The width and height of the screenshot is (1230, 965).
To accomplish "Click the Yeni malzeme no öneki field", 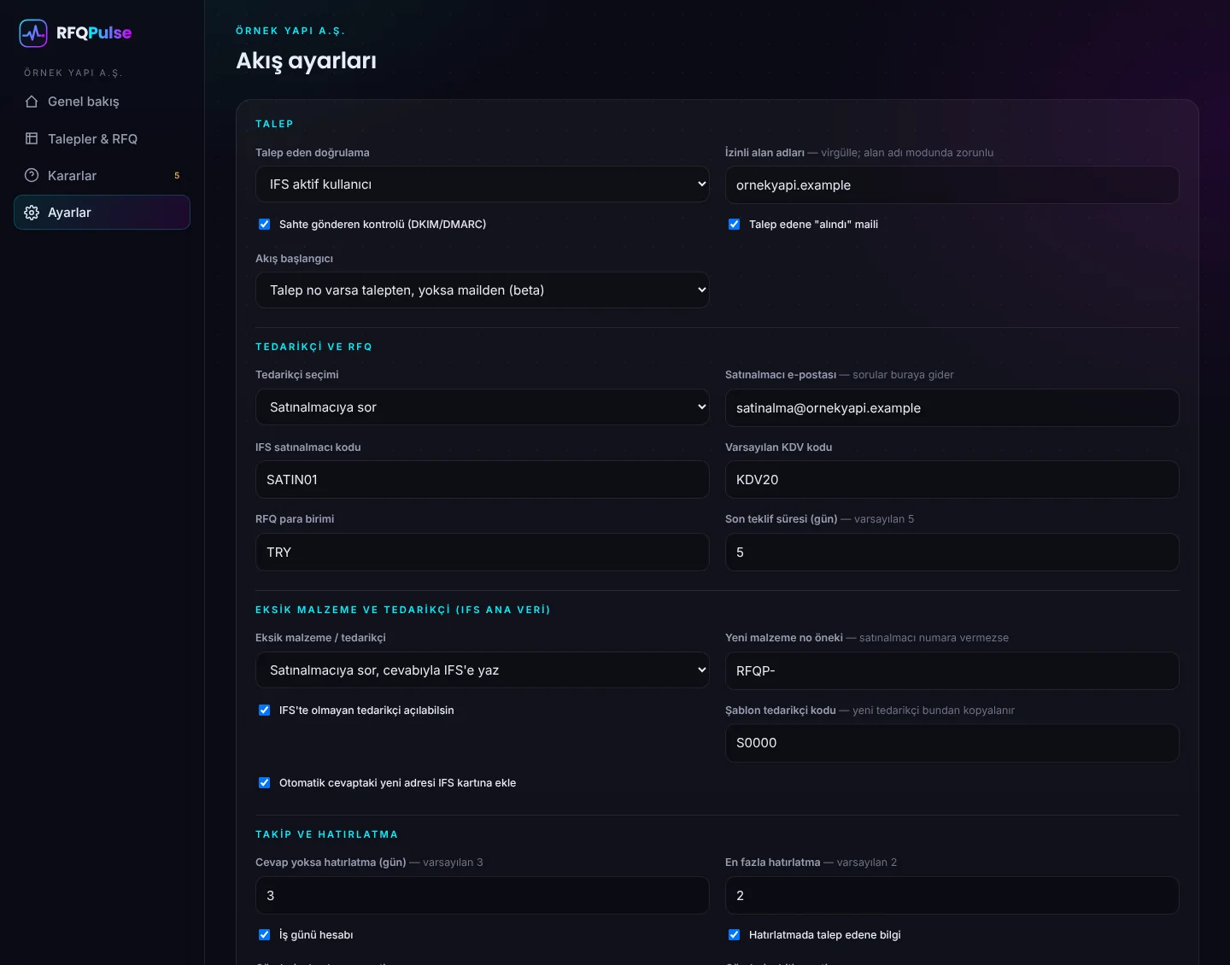I will 952,671.
